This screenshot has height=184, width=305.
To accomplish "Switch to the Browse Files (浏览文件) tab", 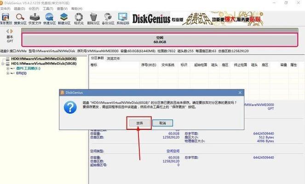I will tap(114, 58).
